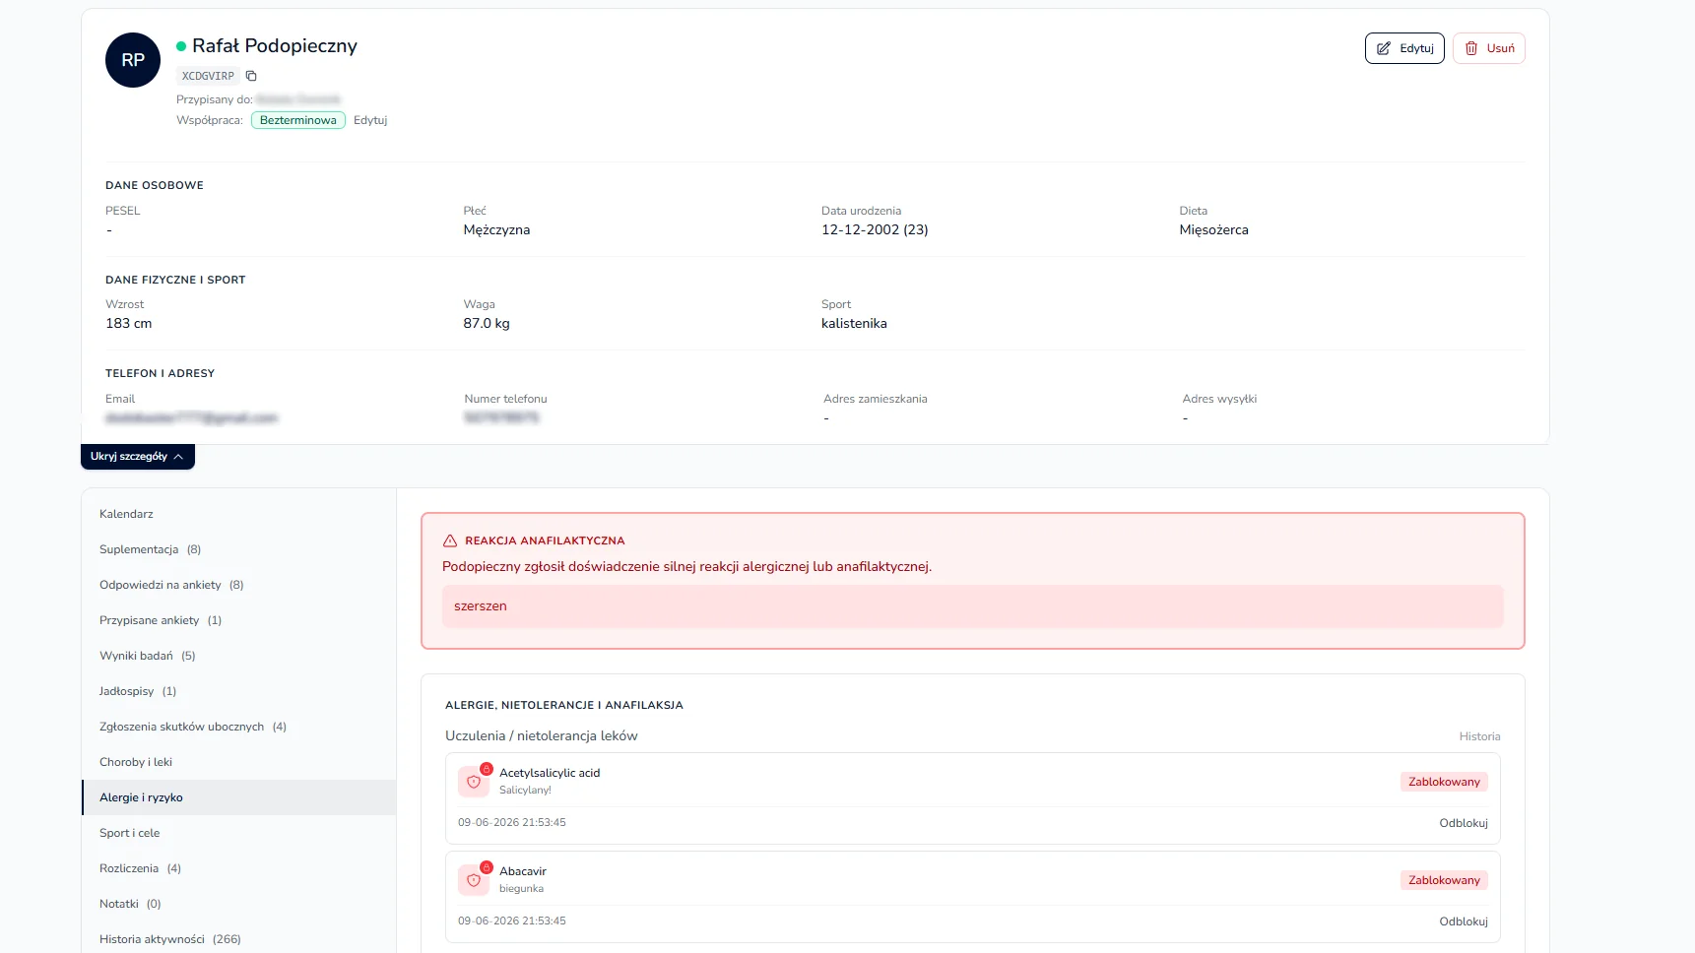Click the 87.0 kg weight value

click(487, 323)
